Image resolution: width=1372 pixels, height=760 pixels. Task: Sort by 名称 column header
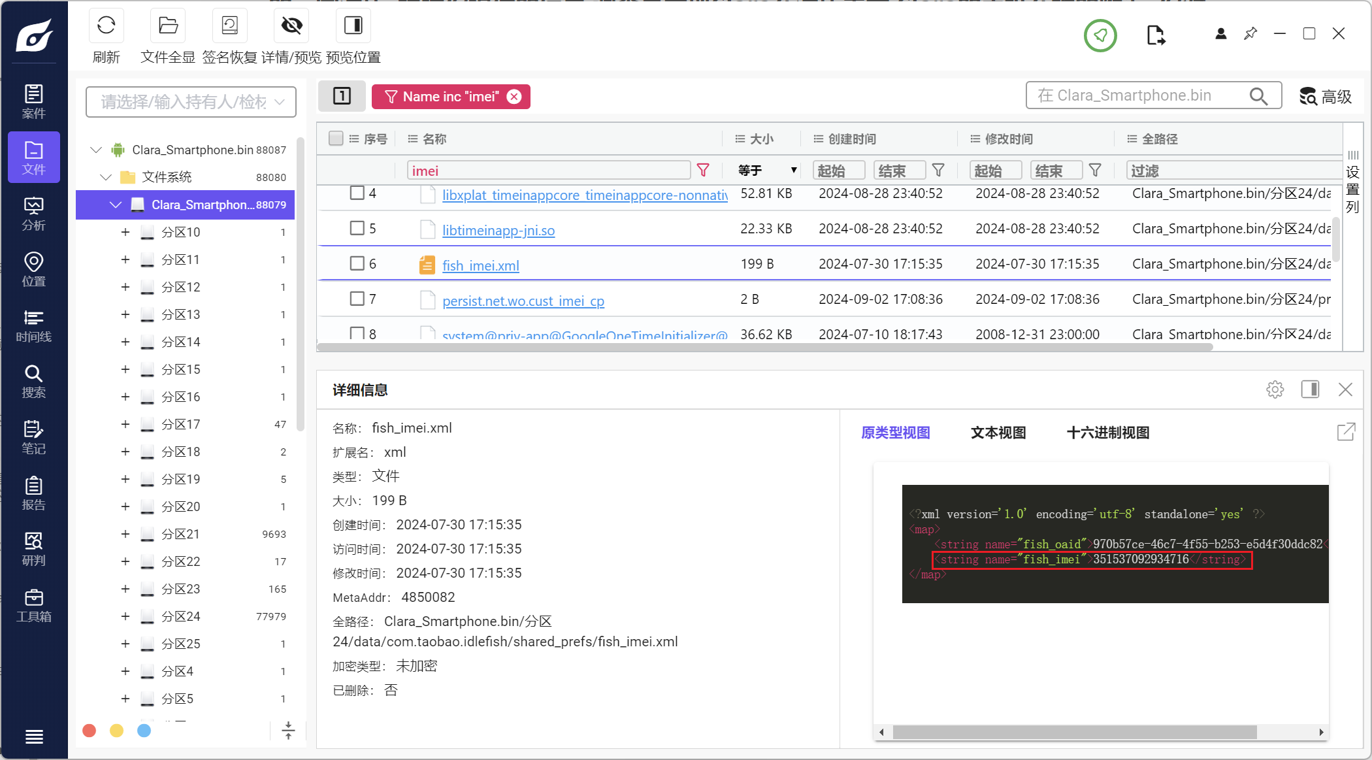point(434,139)
